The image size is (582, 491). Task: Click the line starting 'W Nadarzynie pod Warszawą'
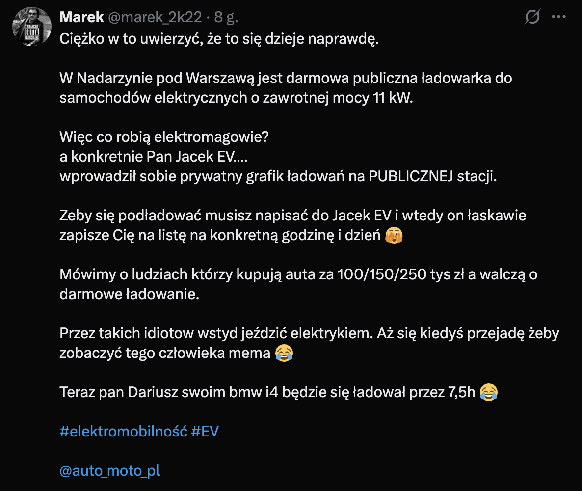286,78
